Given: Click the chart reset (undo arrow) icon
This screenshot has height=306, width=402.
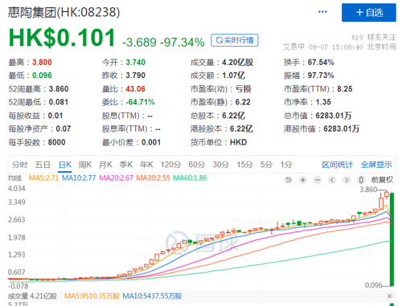Looking at the screenshot, I should coord(289,180).
